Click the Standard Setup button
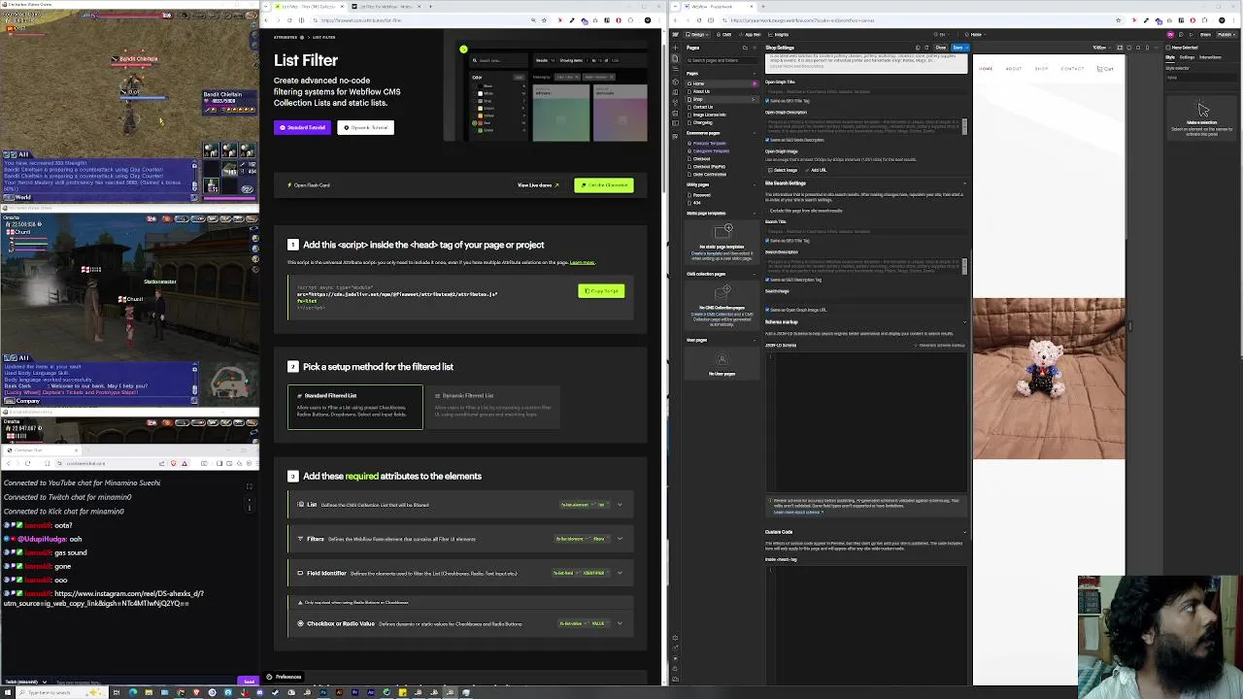This screenshot has height=699, width=1243. click(302, 127)
